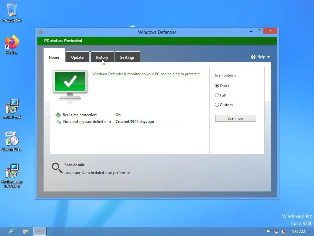Click Real-time protection 'On' value
Image resolution: width=314 pixels, height=236 pixels.
118,115
